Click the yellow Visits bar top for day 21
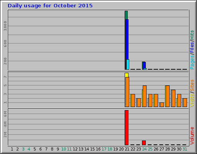 (x=127, y=75)
